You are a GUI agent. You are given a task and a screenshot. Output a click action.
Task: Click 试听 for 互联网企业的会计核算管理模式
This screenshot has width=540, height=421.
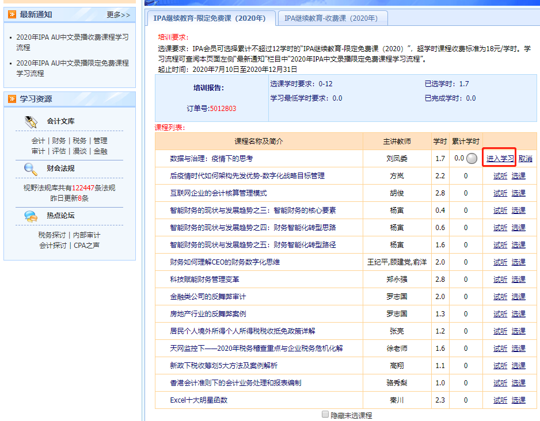(x=500, y=193)
